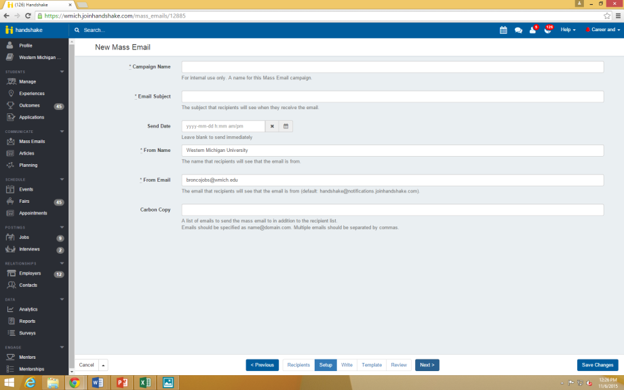Open the messages chat bubble icon

click(518, 31)
